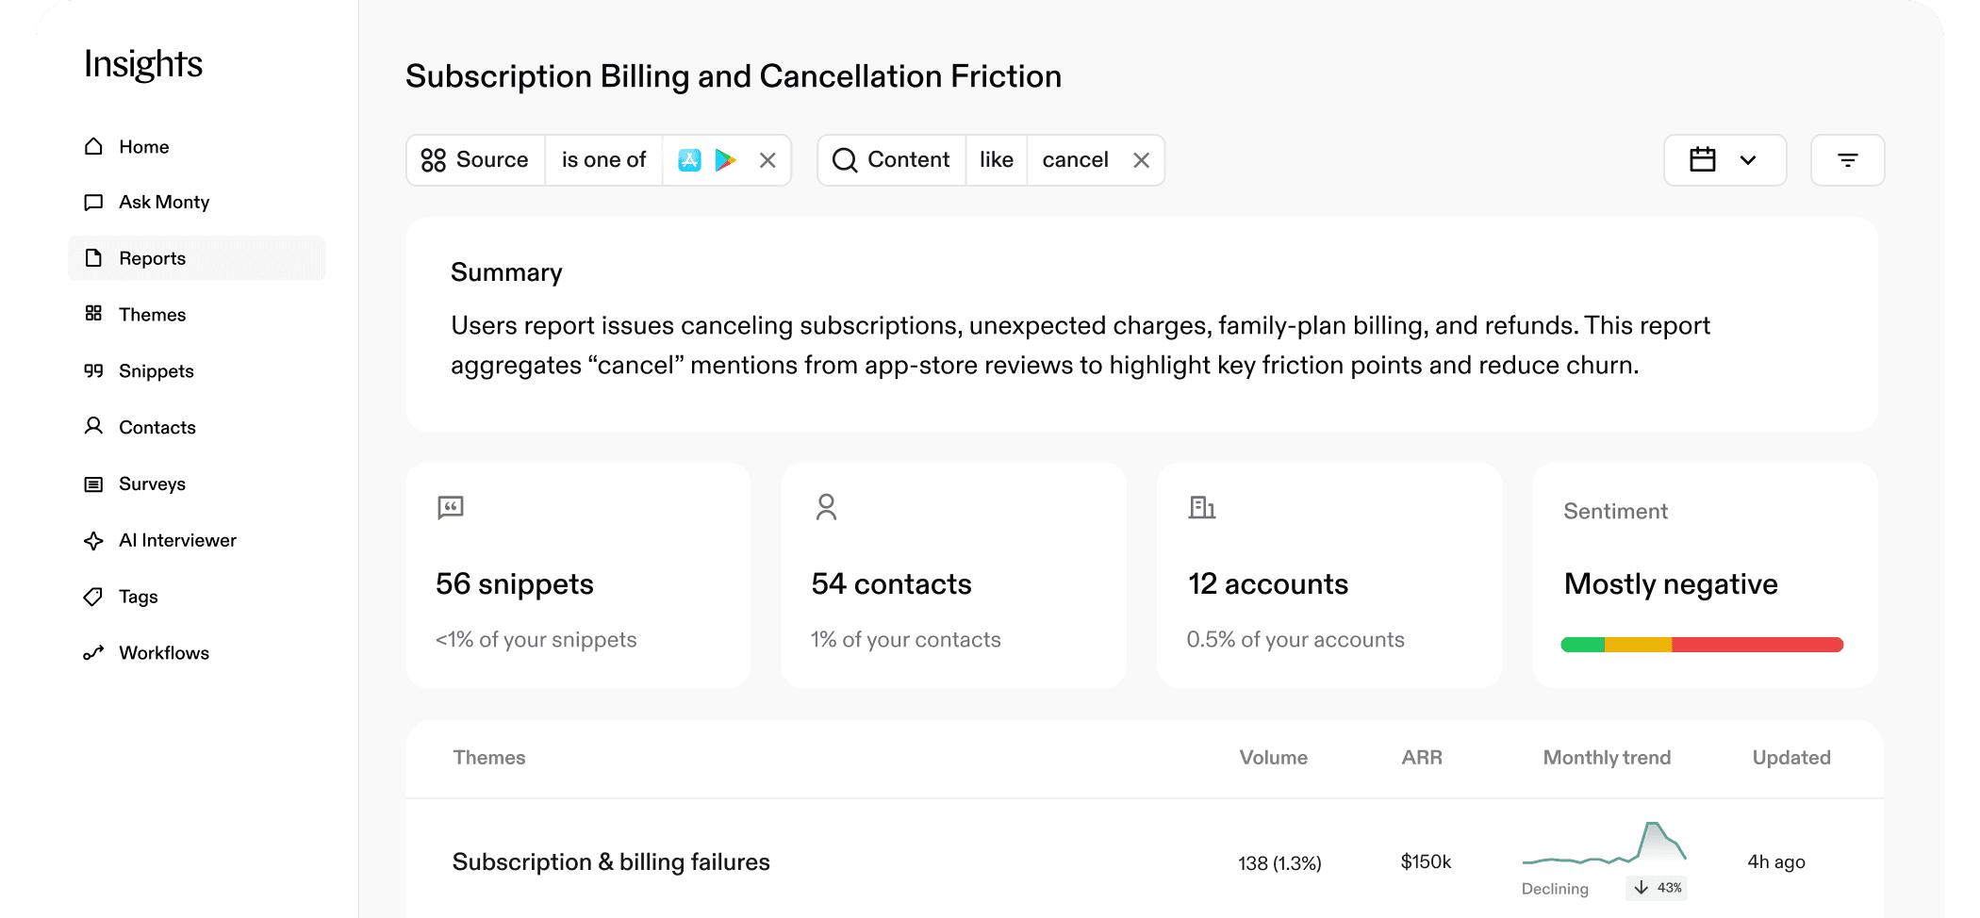Open Subscription & billing failures theme
This screenshot has width=1980, height=918.
611,861
